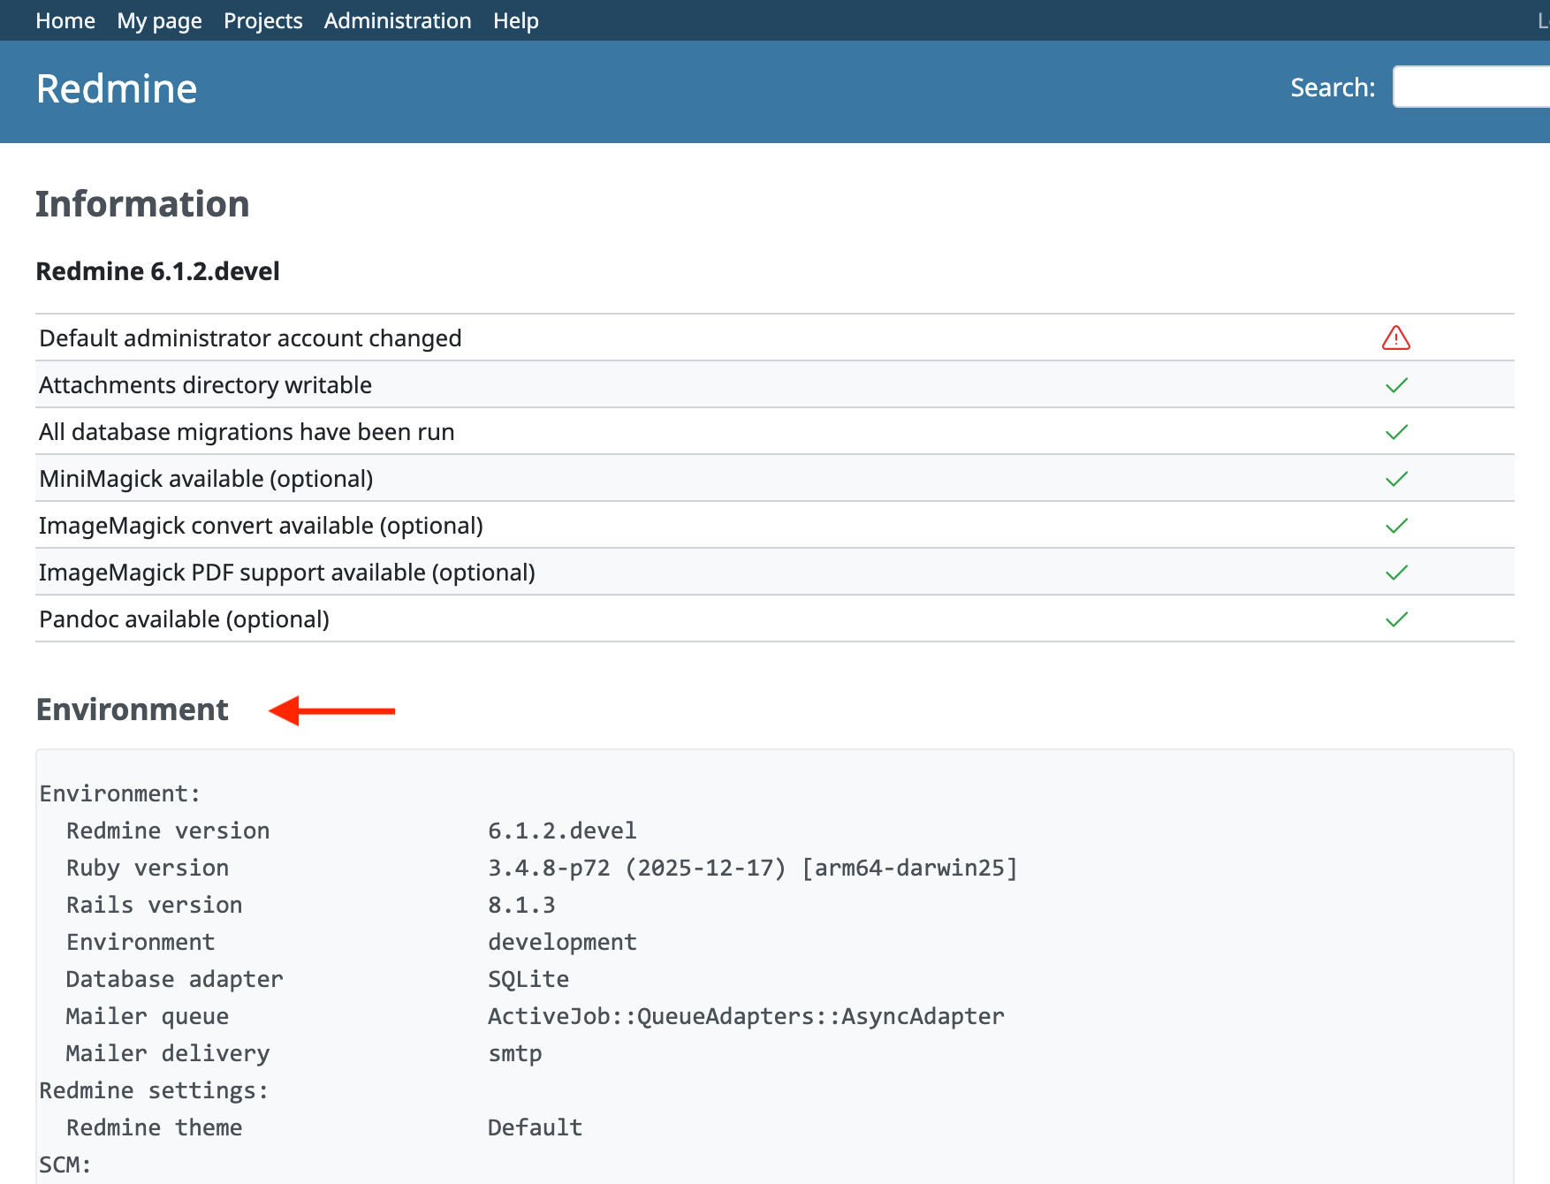
Task: Click the Environment section heading
Action: pos(132,710)
